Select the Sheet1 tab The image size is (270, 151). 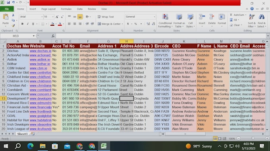(22, 134)
